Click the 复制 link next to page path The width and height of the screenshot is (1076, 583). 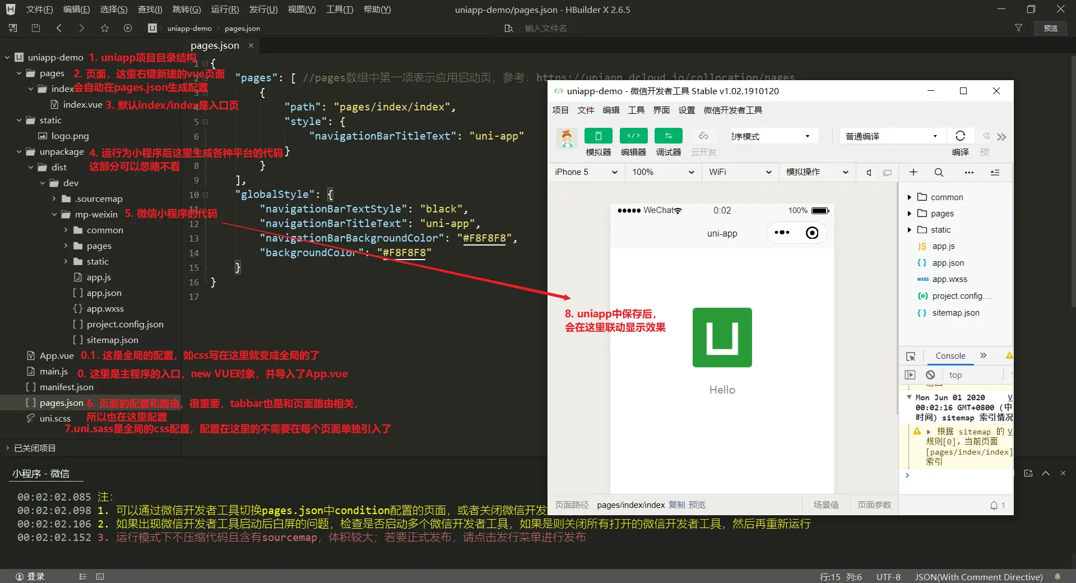tap(677, 505)
